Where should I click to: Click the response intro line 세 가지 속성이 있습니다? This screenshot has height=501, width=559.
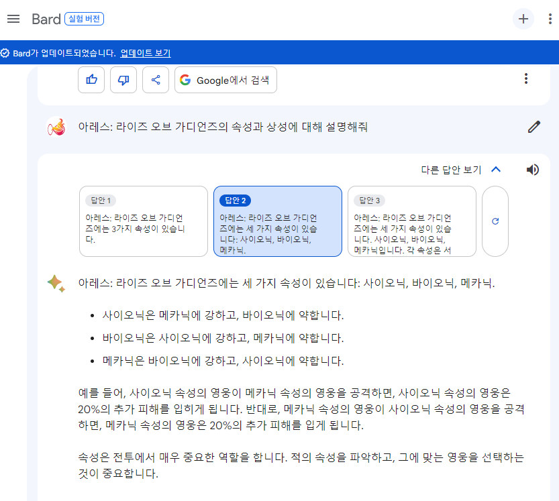pyautogui.click(x=287, y=283)
